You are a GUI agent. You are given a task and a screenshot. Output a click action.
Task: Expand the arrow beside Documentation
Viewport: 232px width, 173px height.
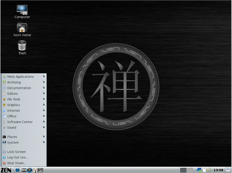coord(44,88)
